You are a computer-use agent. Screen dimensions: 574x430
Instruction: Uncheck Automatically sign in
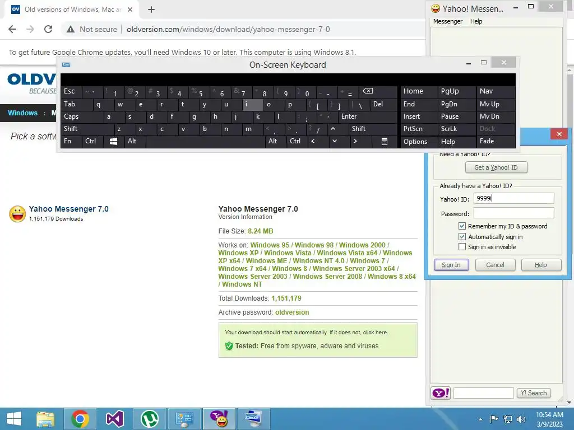pyautogui.click(x=462, y=237)
